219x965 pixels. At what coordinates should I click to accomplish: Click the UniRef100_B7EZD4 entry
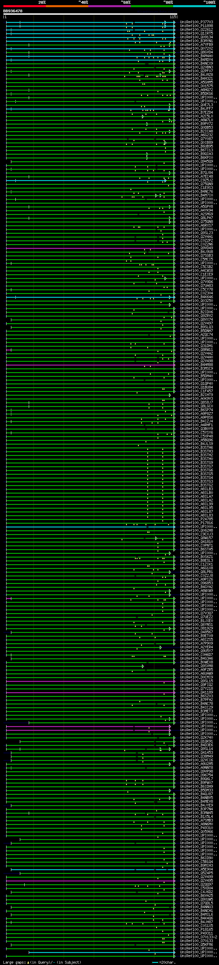pyautogui.click(x=196, y=112)
